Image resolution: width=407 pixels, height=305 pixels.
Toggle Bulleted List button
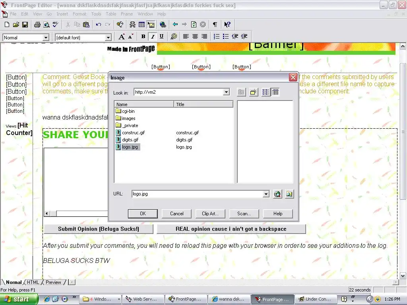pyautogui.click(x=226, y=37)
